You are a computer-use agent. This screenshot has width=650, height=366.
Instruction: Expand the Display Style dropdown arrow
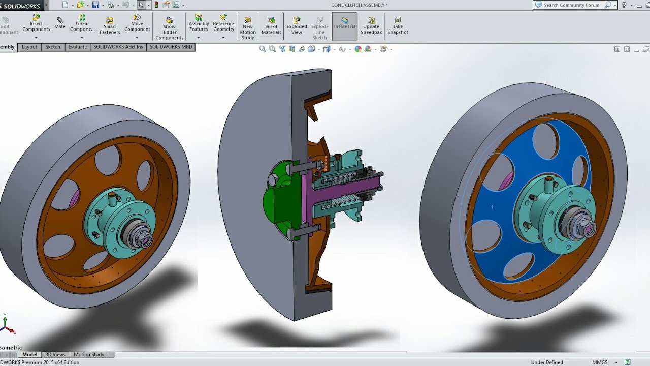(x=335, y=49)
